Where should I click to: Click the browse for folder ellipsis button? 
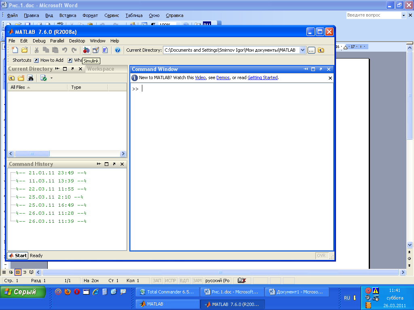[312, 50]
